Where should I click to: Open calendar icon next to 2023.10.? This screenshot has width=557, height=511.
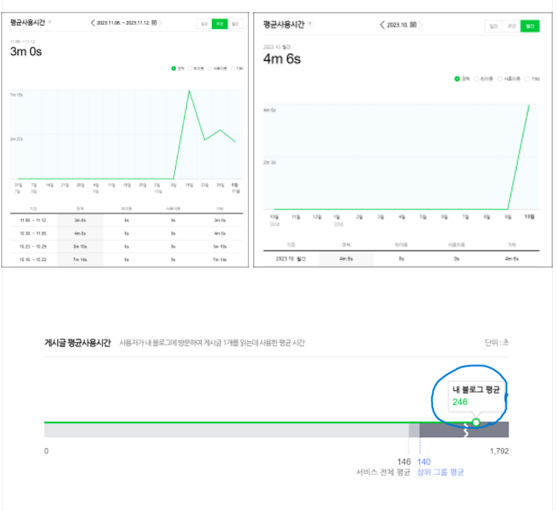[413, 25]
